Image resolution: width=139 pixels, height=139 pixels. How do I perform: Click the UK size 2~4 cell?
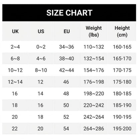click(x=15, y=47)
